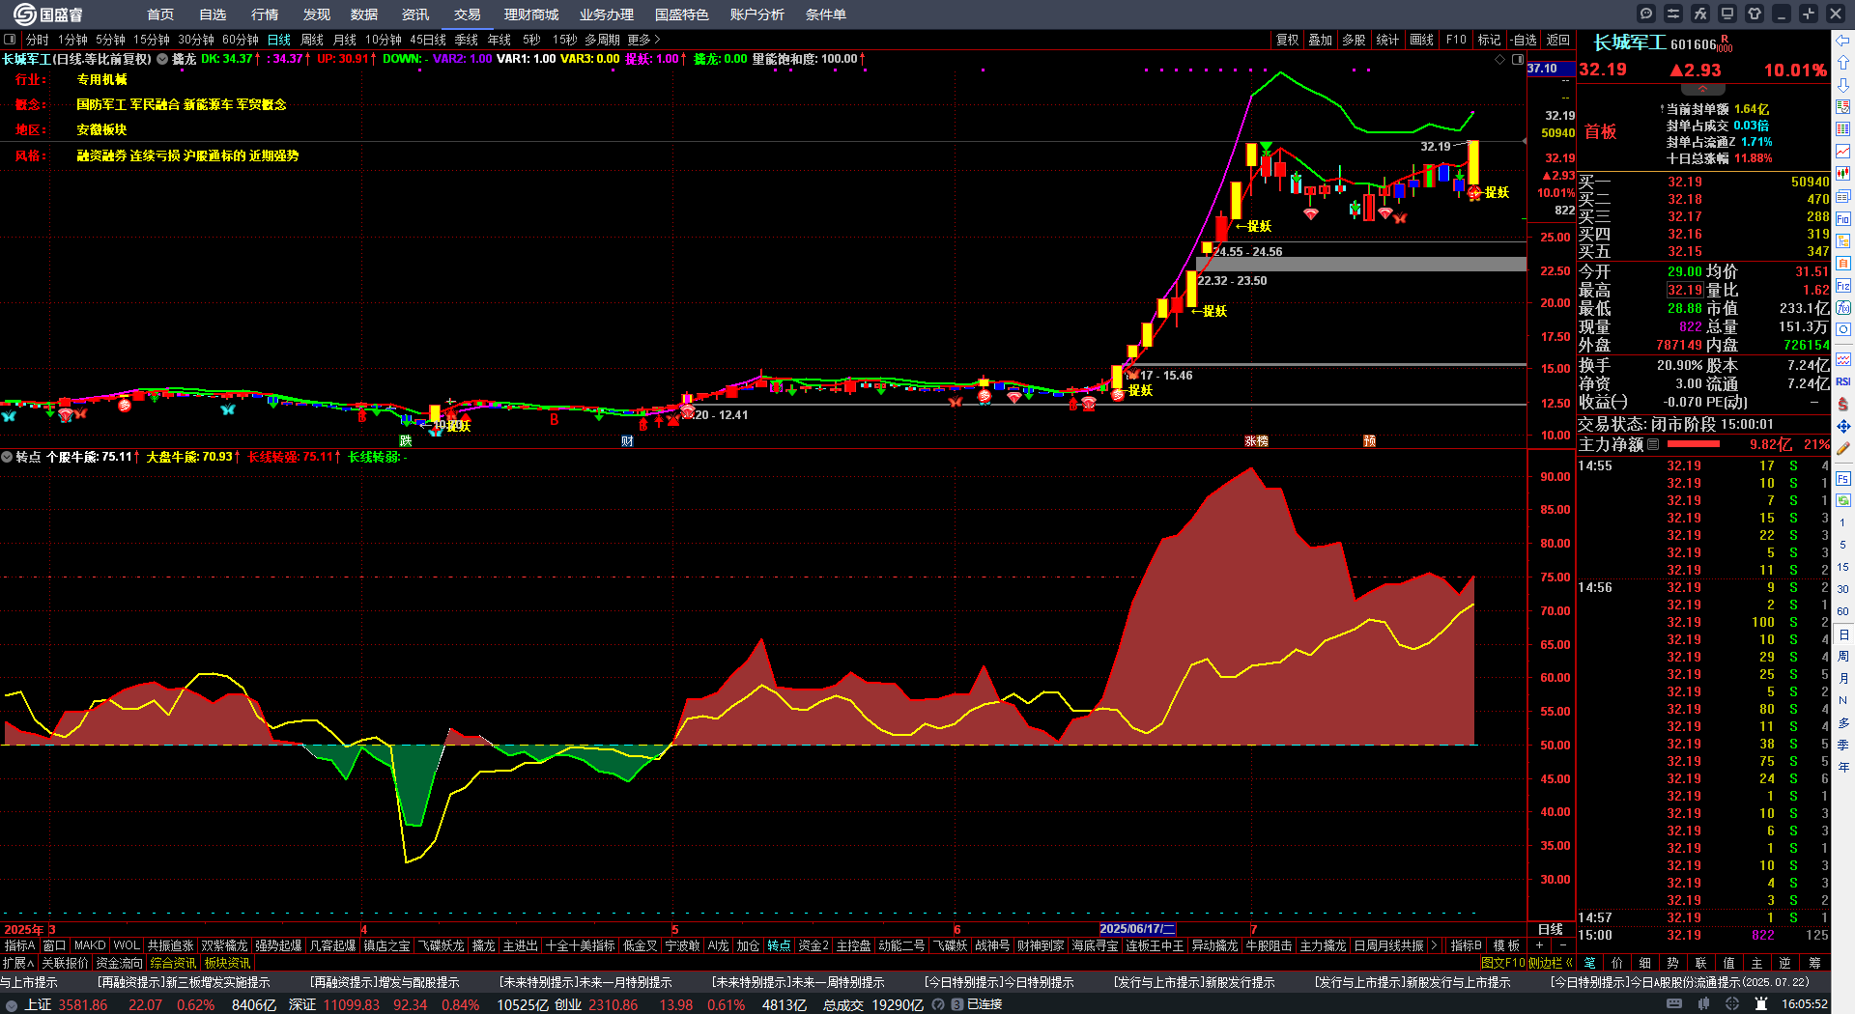Open the message chat icon in title bar

(1646, 14)
